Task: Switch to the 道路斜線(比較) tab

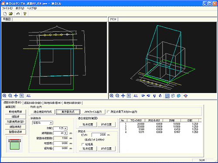Action: click(x=33, y=103)
